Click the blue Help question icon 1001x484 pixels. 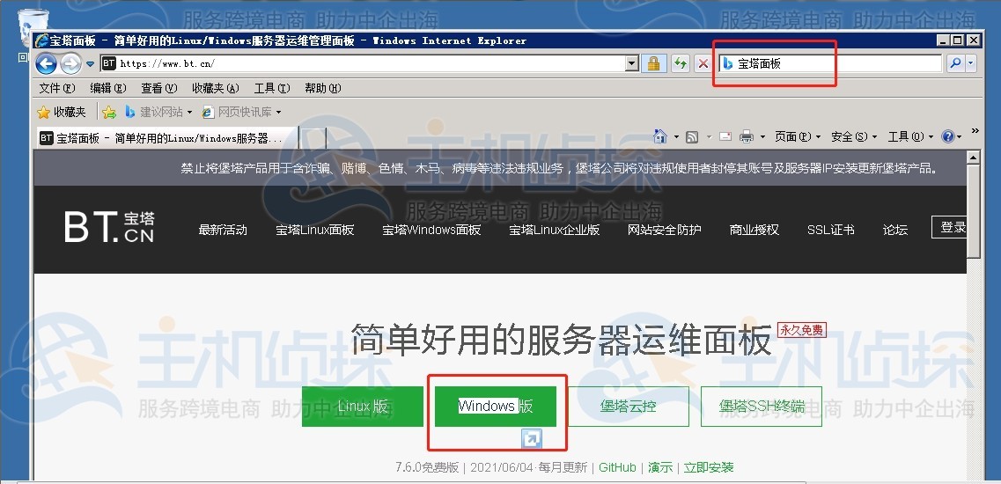[x=948, y=136]
